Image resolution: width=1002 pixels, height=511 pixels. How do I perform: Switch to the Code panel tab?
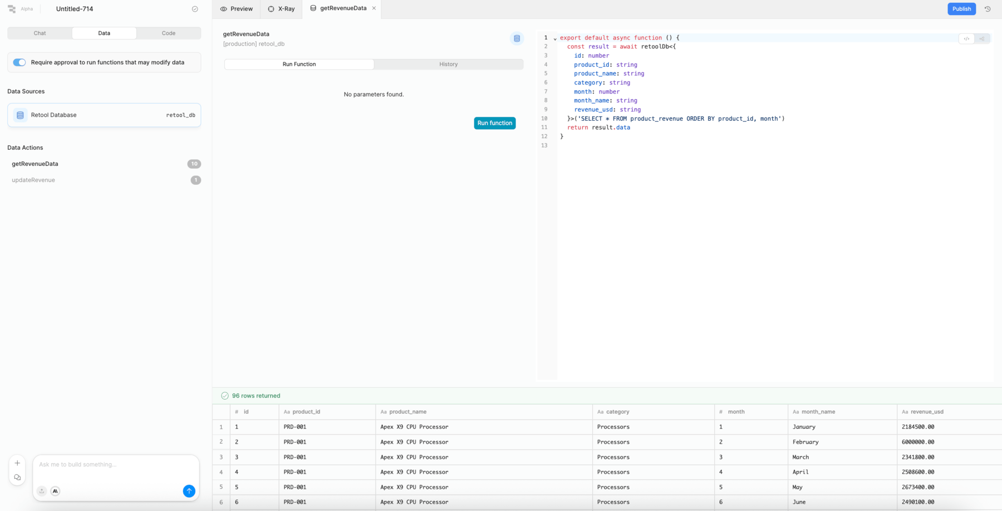(169, 33)
